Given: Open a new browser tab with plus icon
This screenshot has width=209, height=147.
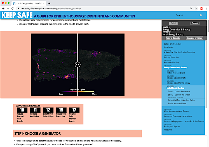Looking at the screenshot, I should [49, 3].
